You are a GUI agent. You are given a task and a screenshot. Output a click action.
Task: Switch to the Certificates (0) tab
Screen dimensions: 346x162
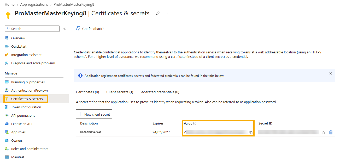click(x=87, y=92)
